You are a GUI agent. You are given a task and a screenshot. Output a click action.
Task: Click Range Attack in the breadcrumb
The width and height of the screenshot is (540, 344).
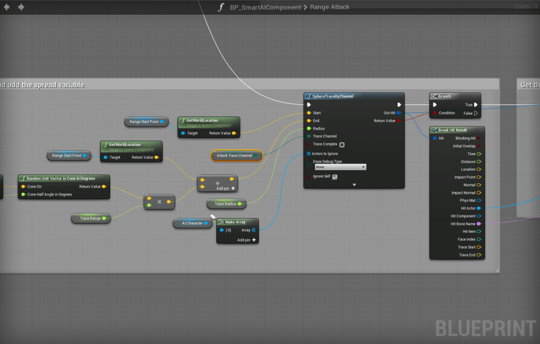330,7
